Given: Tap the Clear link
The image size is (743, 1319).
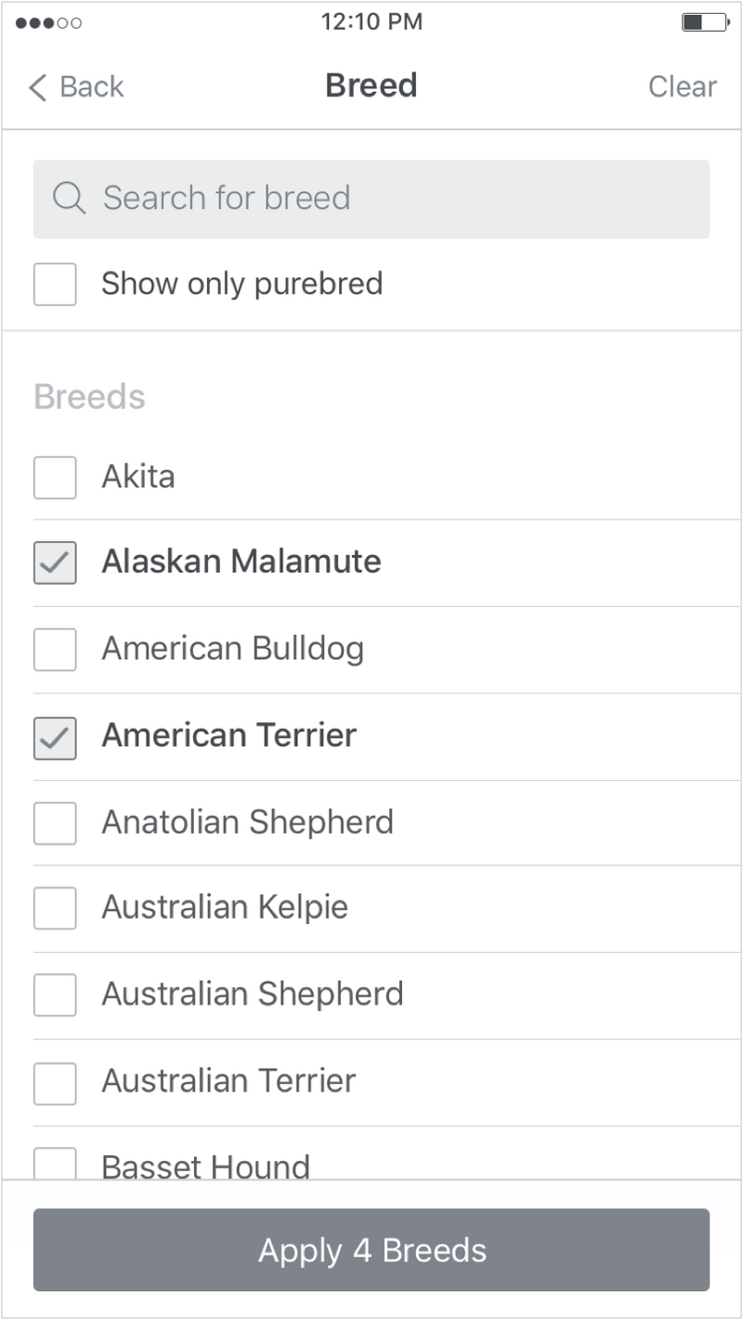Looking at the screenshot, I should 682,86.
